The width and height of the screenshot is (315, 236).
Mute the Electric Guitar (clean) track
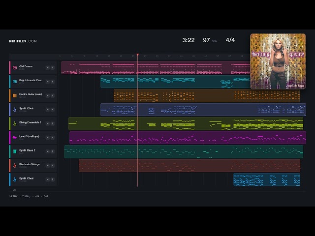47,95
